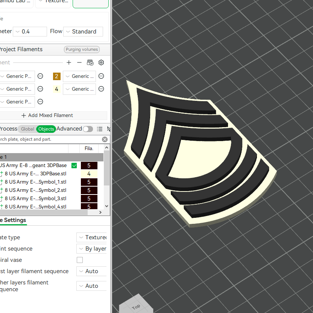
Task: Open nozzle diameter 0.4 dropdown
Action: [x=30, y=32]
